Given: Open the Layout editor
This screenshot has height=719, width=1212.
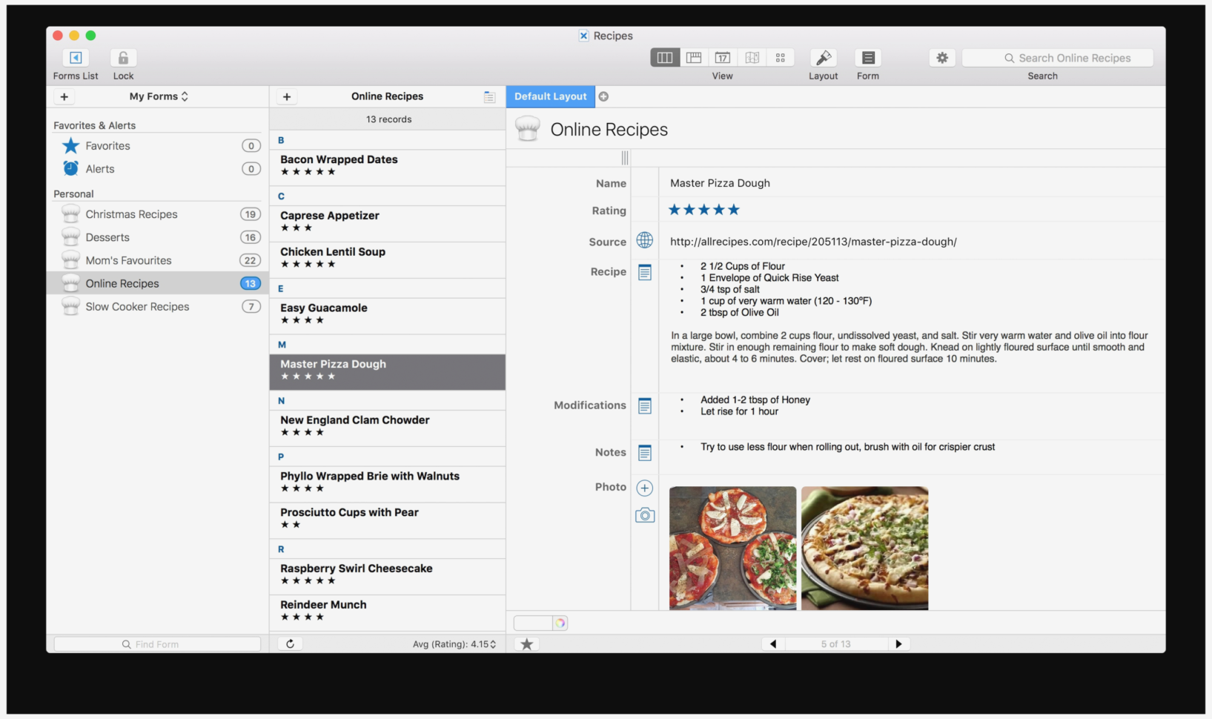Looking at the screenshot, I should click(823, 58).
